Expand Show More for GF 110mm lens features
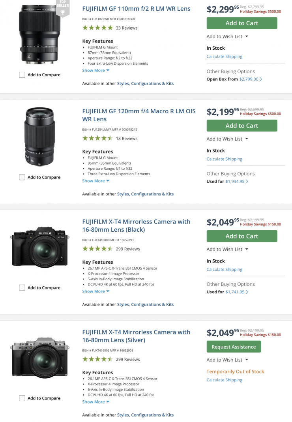 click(x=95, y=71)
